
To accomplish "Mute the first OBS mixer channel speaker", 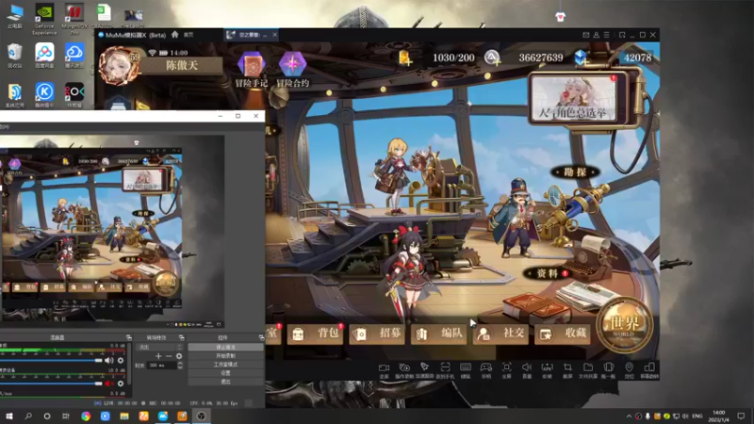I will (x=109, y=360).
